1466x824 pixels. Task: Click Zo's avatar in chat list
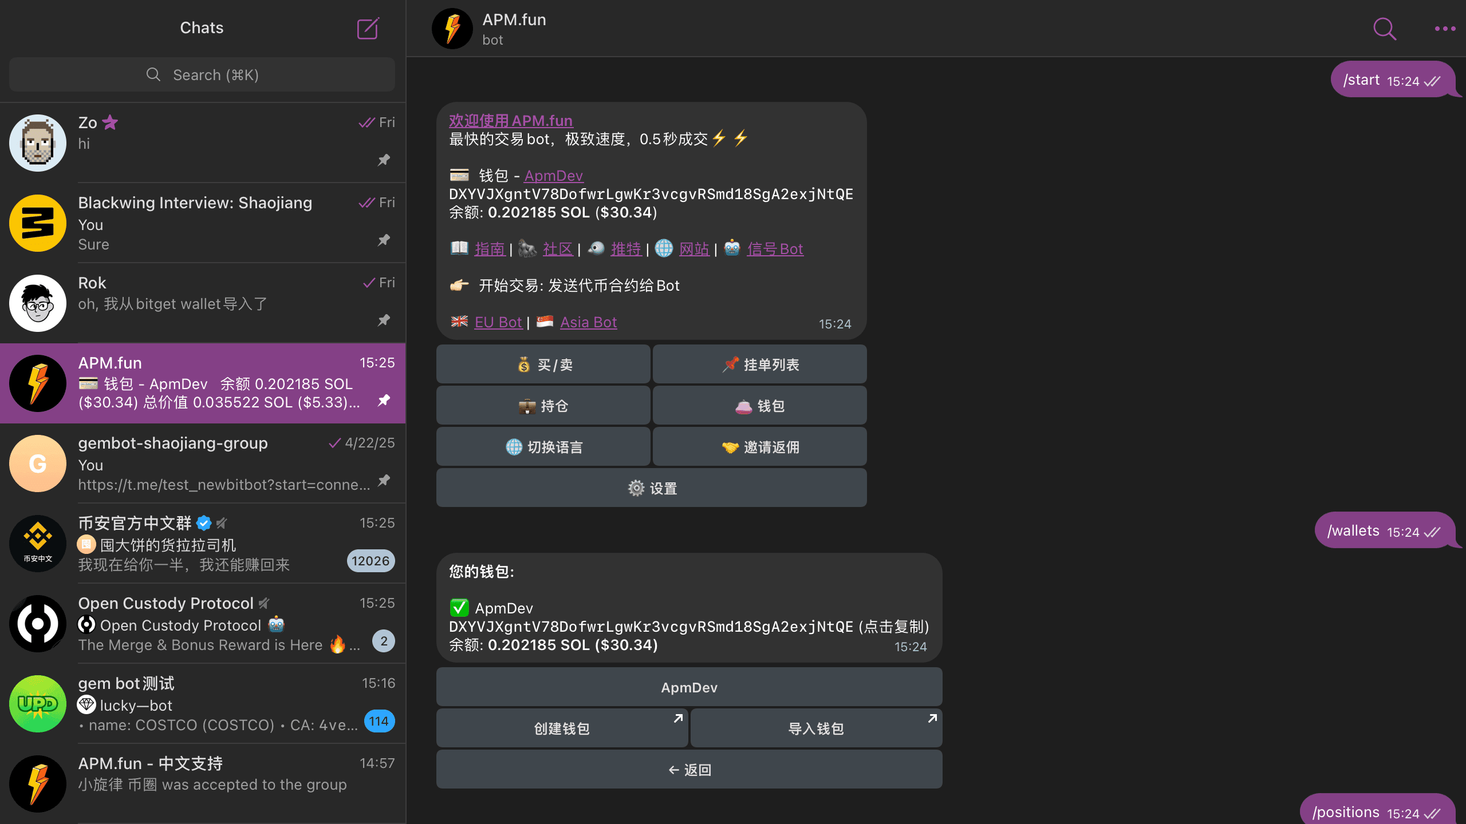tap(38, 142)
